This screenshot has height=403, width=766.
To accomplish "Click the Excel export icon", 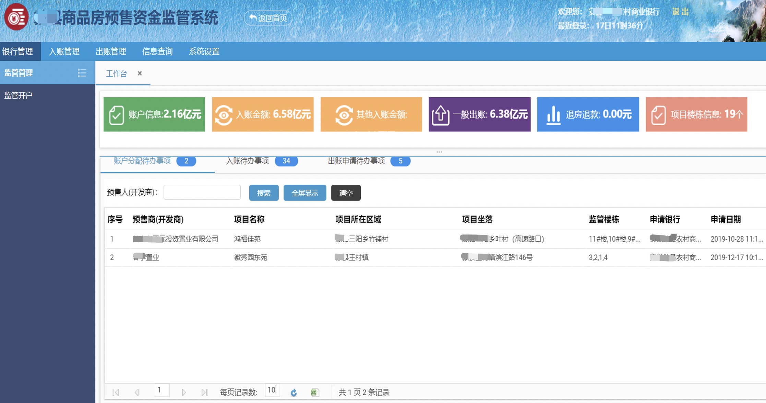I will 314,392.
